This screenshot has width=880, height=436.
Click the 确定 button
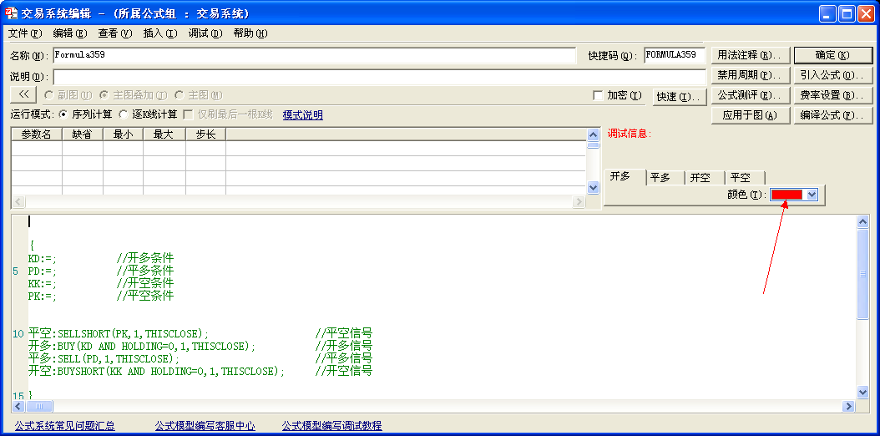(x=832, y=55)
